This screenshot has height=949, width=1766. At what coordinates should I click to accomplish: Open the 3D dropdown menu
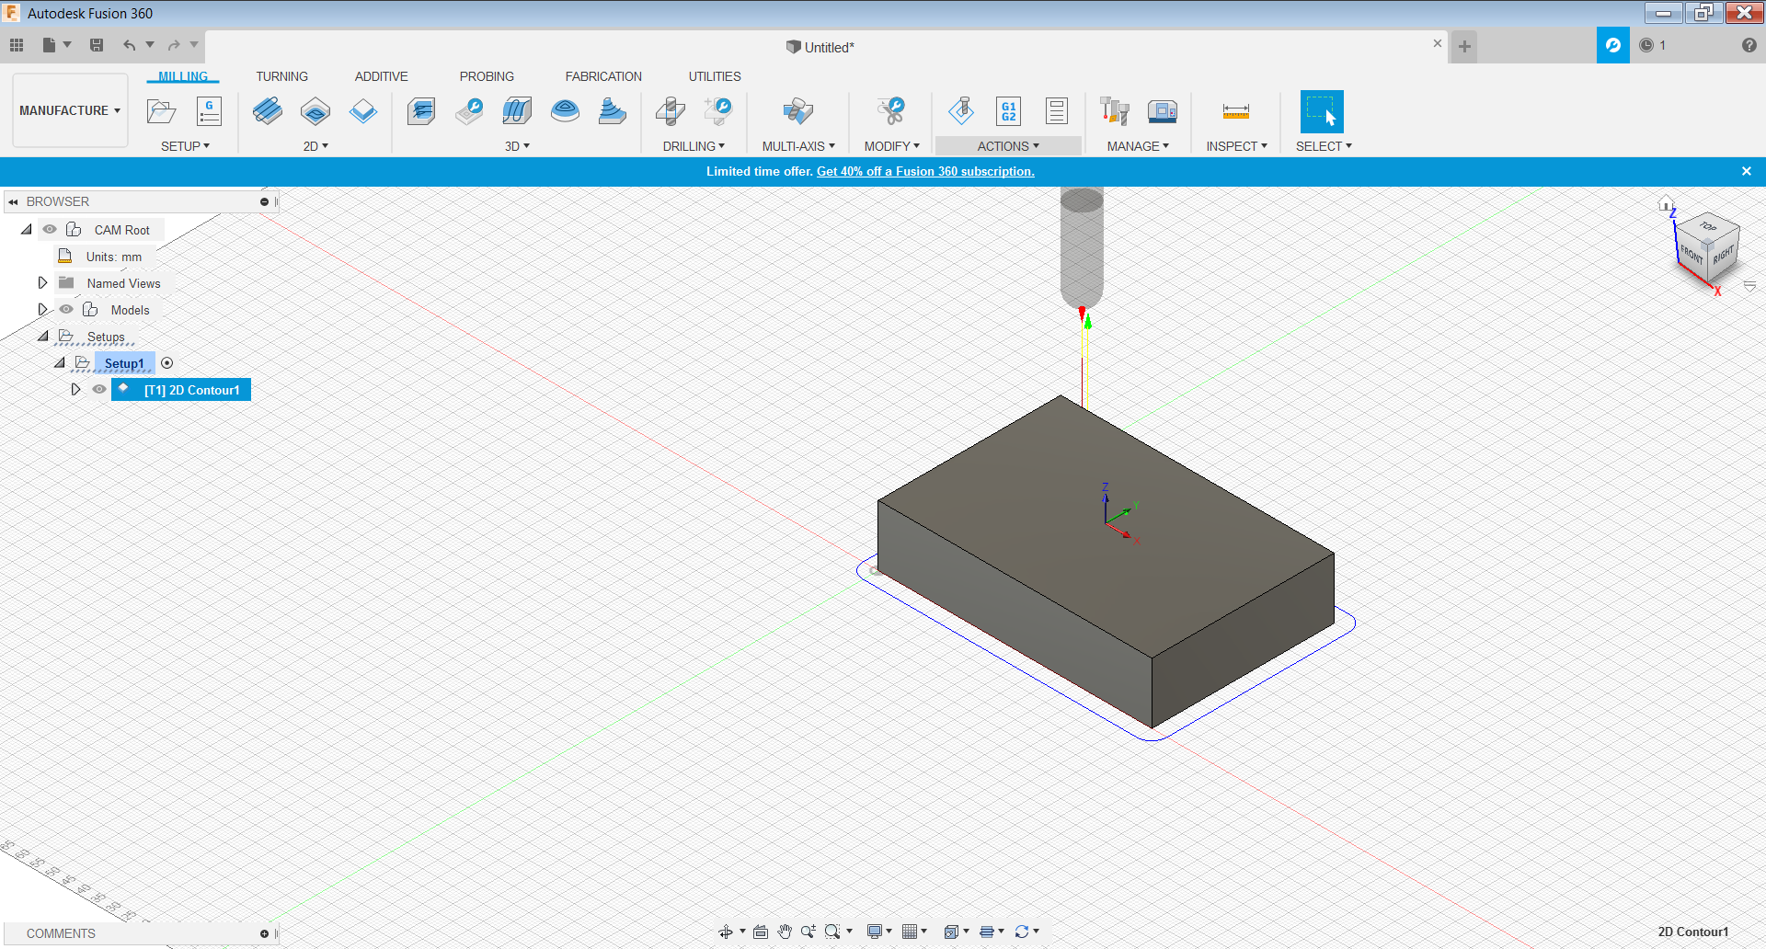pyautogui.click(x=517, y=146)
